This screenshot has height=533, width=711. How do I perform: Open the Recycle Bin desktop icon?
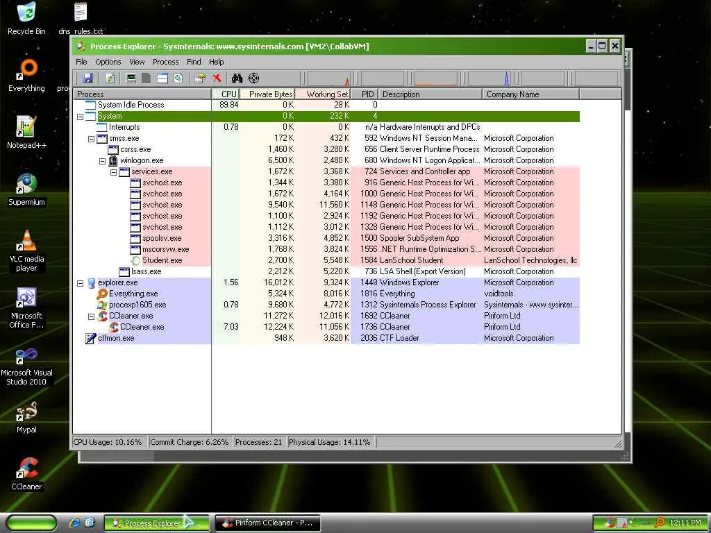27,19
